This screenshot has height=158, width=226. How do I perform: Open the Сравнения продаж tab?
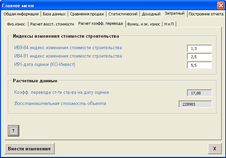point(87,14)
